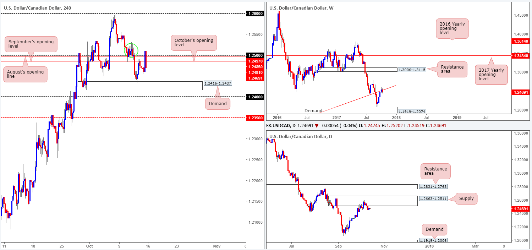Click '2016' on the weekly time axis
Viewport: 532px width, 250px height.
coord(276,117)
